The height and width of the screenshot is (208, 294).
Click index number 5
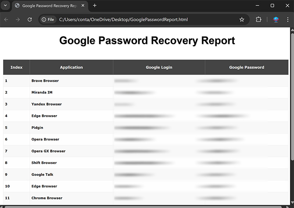pyautogui.click(x=6, y=128)
